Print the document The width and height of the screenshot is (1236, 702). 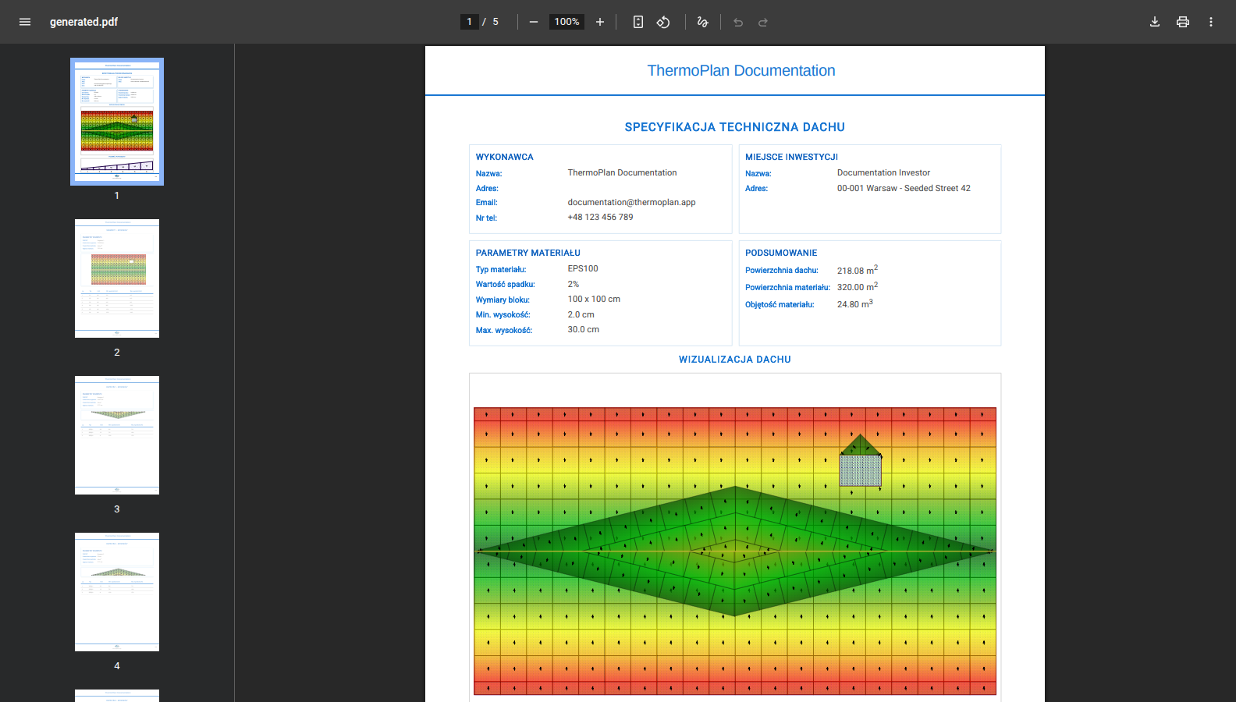[x=1183, y=22]
